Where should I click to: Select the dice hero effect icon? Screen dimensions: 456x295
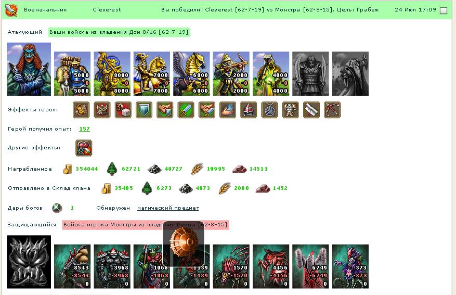click(123, 110)
